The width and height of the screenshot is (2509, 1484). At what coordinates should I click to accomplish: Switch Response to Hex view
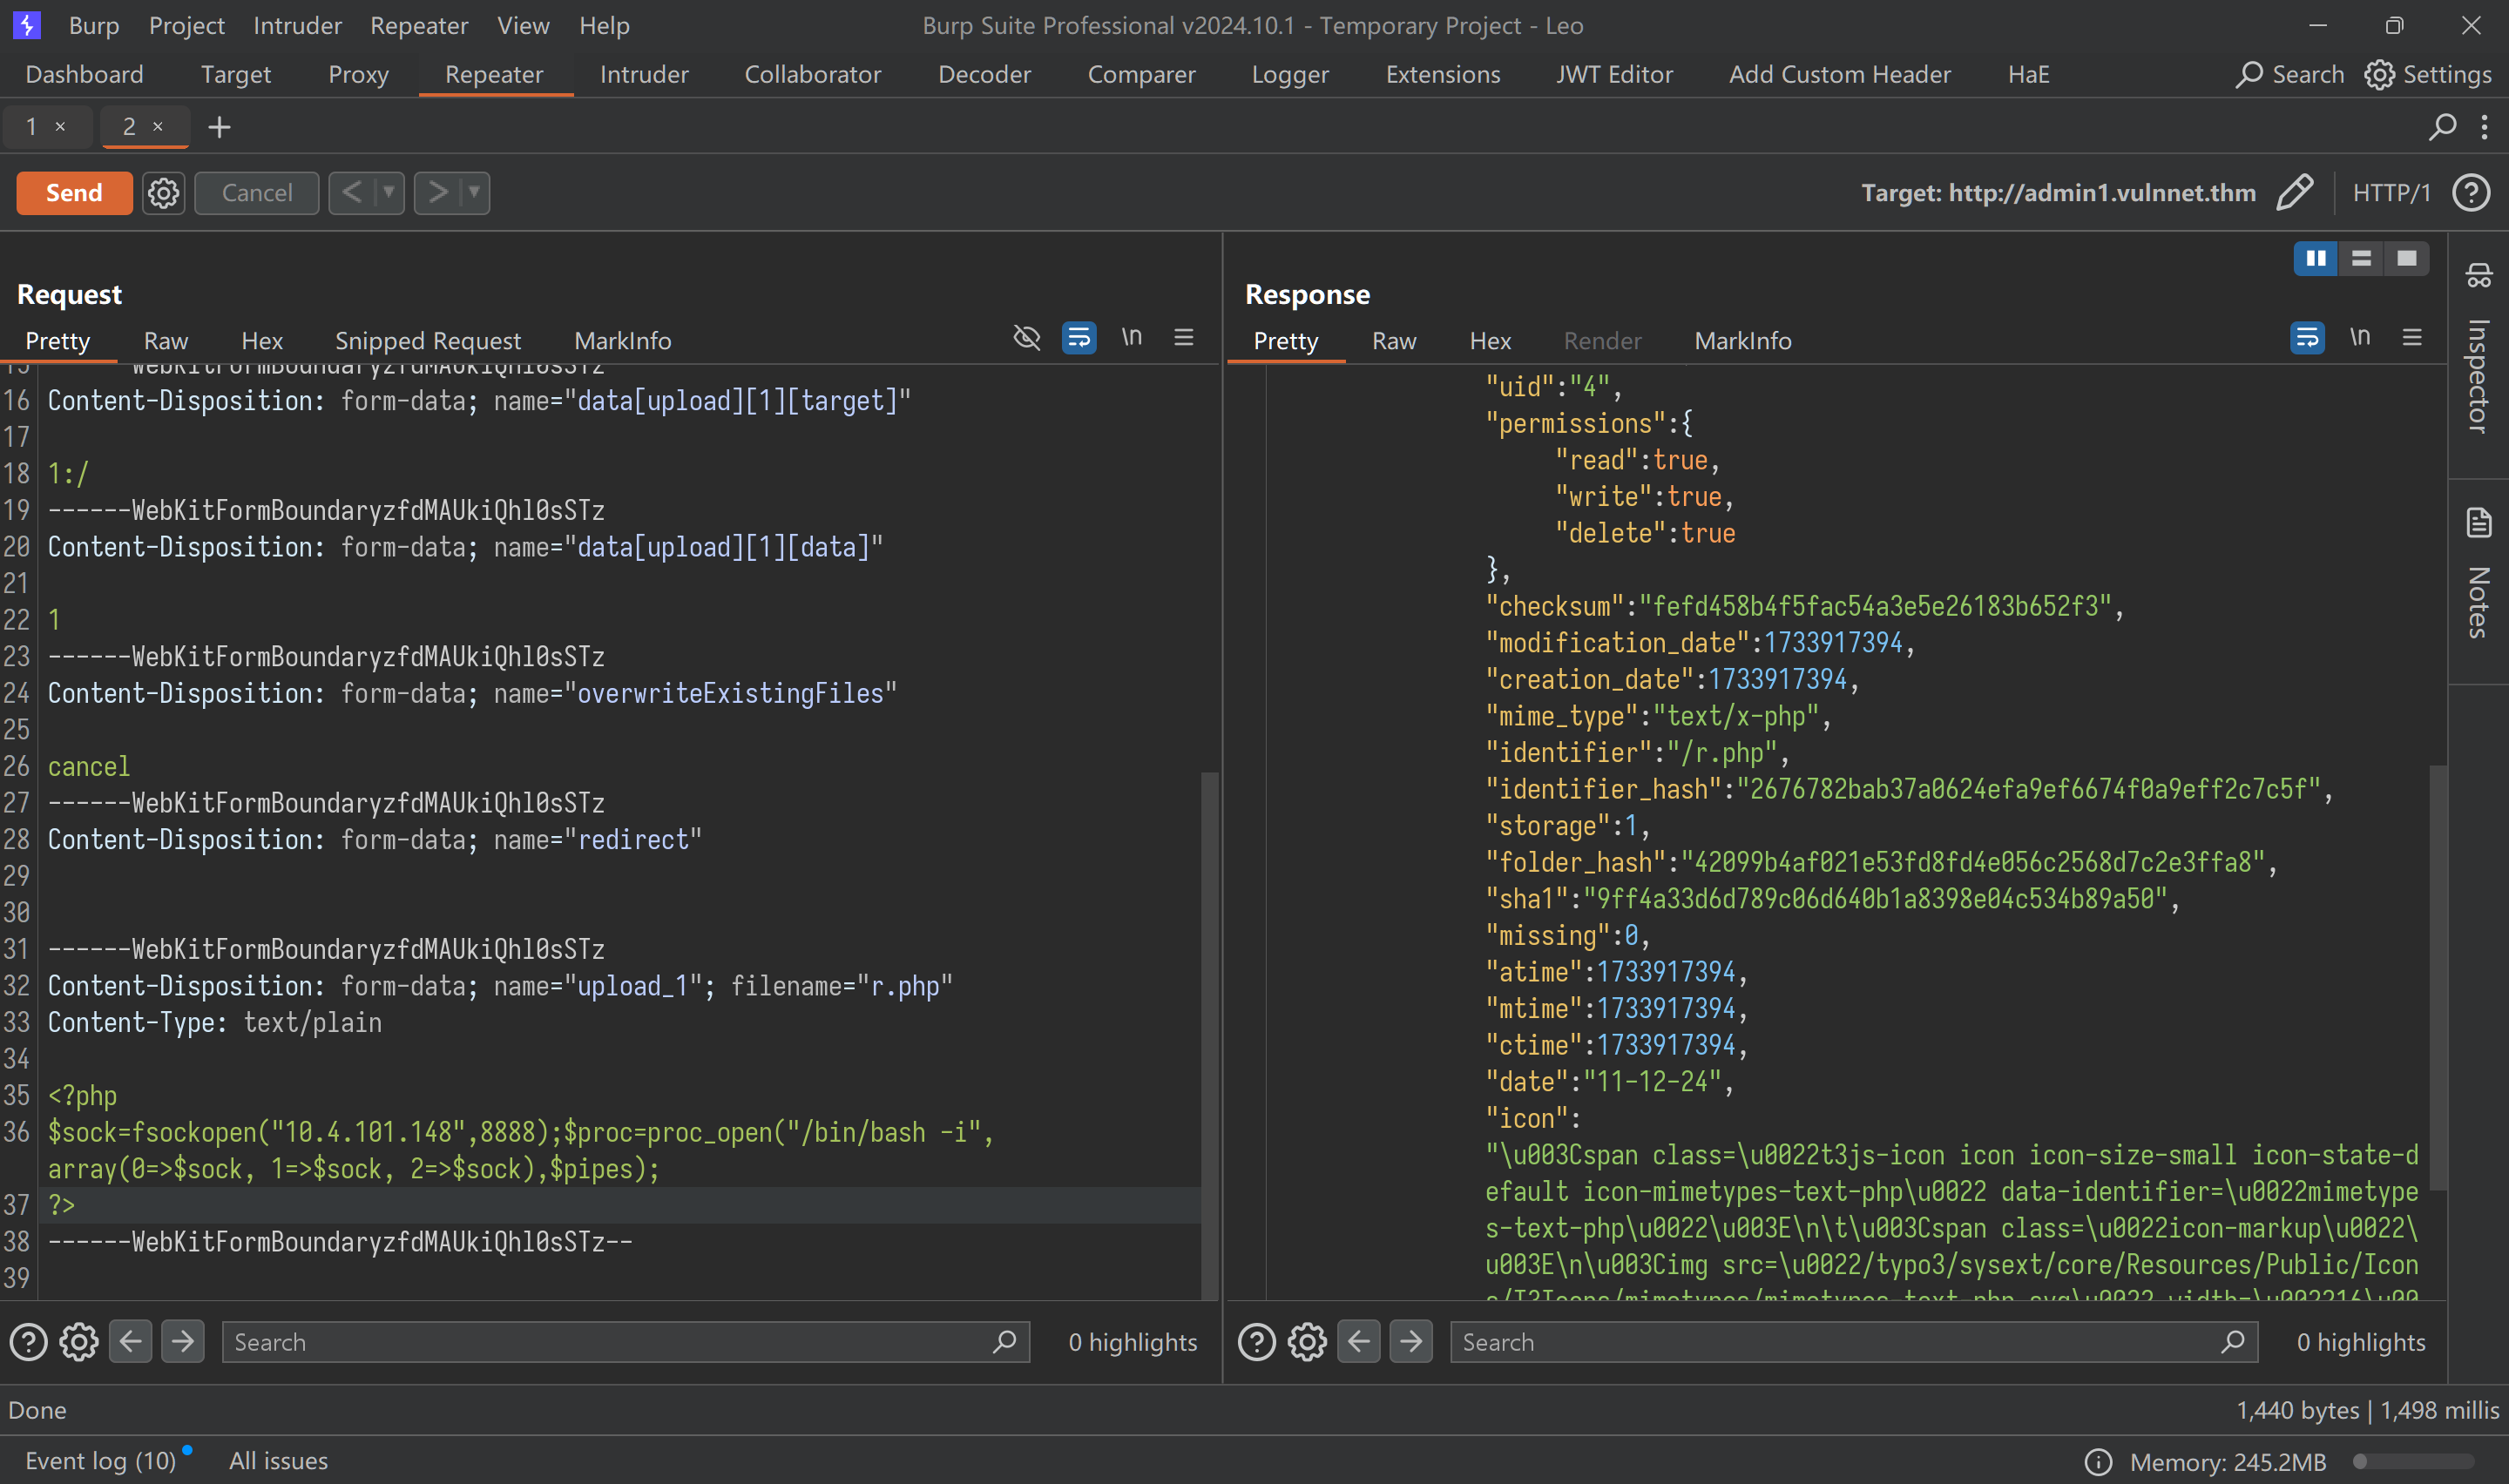coord(1490,341)
